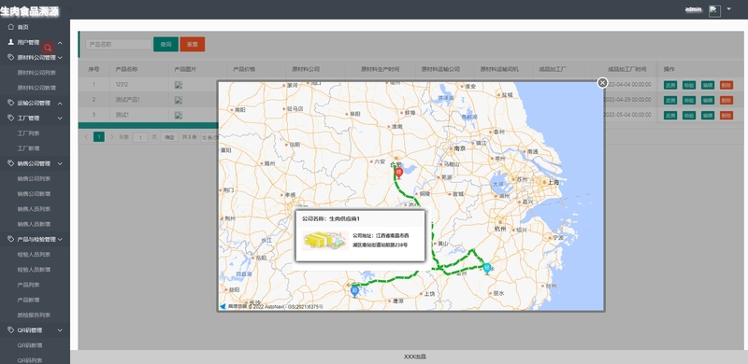Screen dimensions: 748x364
Task: Click the red destination marker near 合肥
Action: [399, 173]
